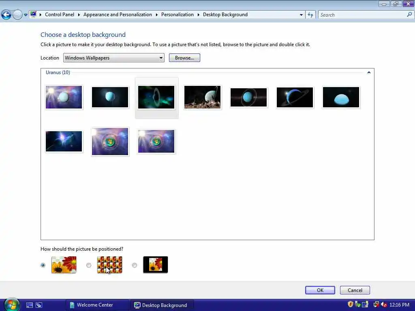The width and height of the screenshot is (415, 311).
Task: Click Control Panel in the breadcrumb
Action: (60, 15)
